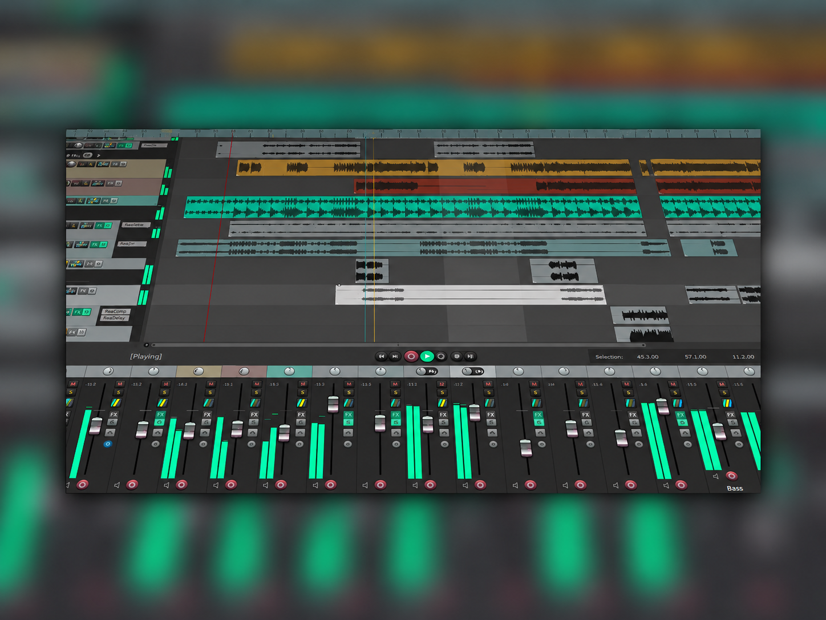Image resolution: width=826 pixels, height=620 pixels.
Task: Open FX for the Bass mixer strip
Action: click(730, 414)
